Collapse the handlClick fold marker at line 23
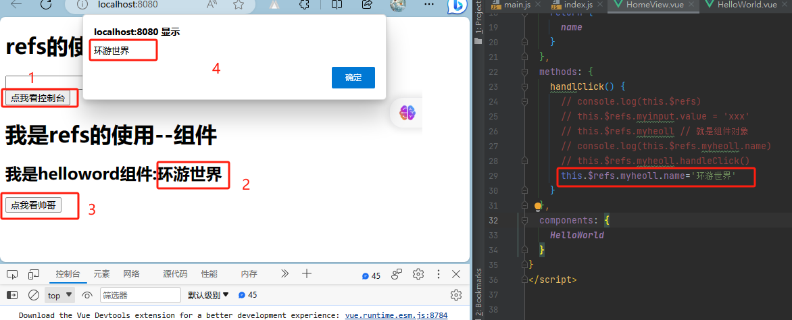 pyautogui.click(x=524, y=86)
